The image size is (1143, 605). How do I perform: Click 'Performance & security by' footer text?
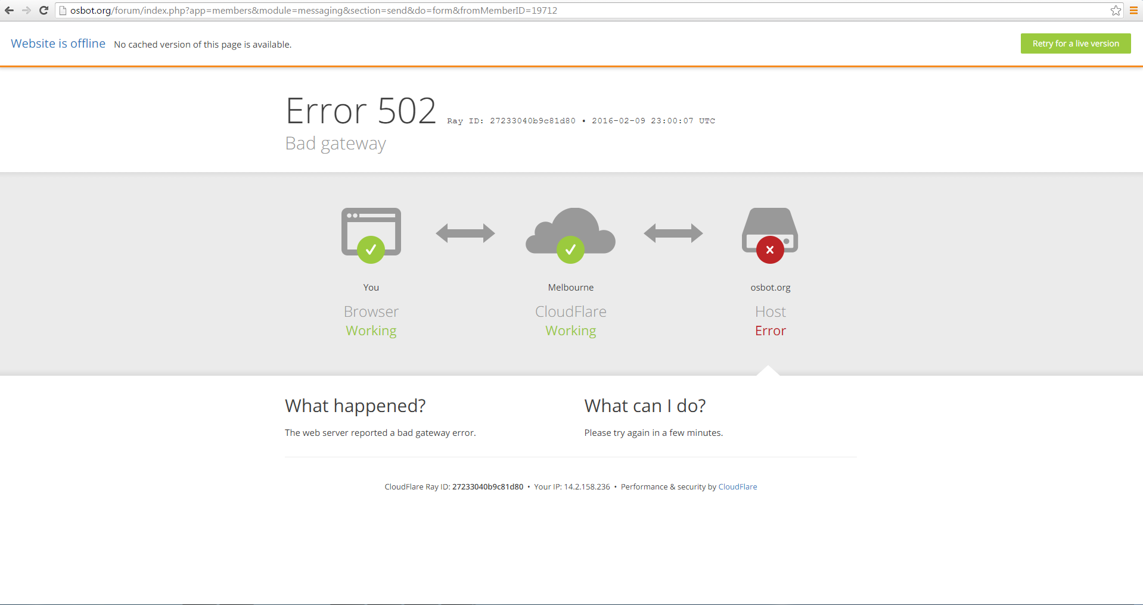669,487
